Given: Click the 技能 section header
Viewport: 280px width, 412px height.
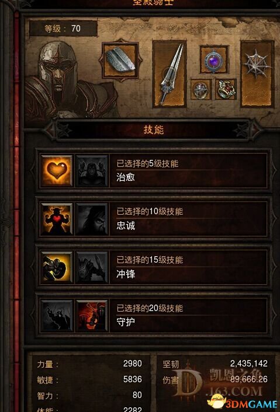Looking at the screenshot, I should pos(154,130).
